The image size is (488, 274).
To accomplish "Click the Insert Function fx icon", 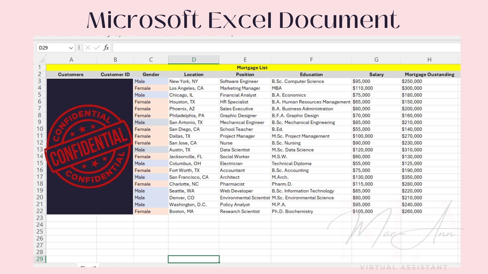I will coord(106,48).
